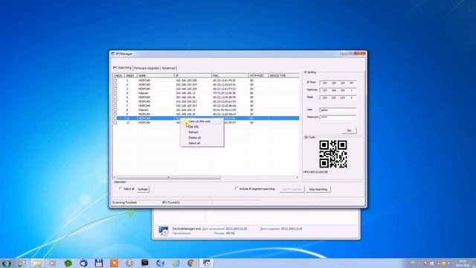Click the QR code image
Image resolution: width=476 pixels, height=268 pixels.
click(x=333, y=154)
